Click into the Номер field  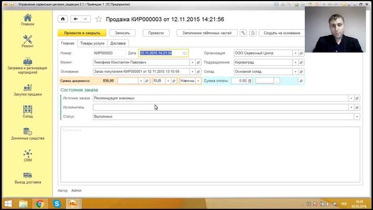tap(109, 53)
